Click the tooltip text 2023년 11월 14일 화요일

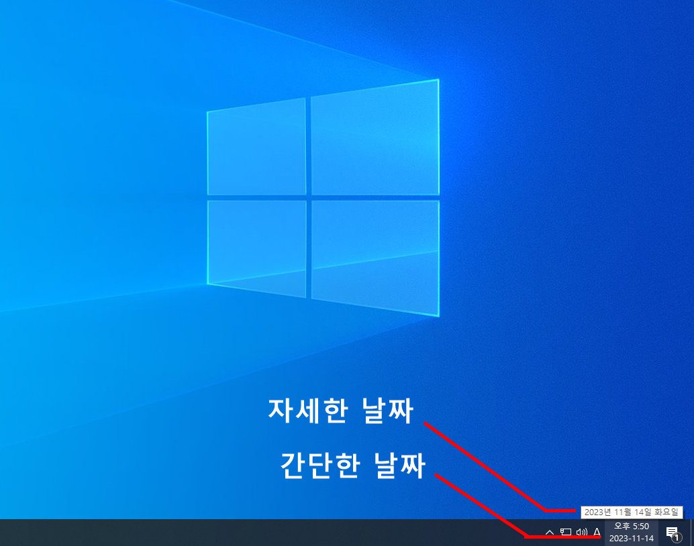[631, 512]
